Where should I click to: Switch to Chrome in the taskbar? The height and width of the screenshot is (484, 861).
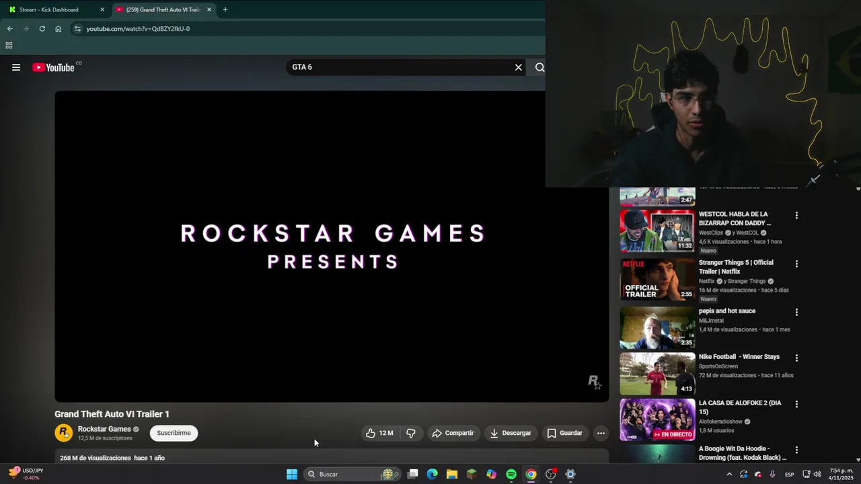pyautogui.click(x=531, y=475)
